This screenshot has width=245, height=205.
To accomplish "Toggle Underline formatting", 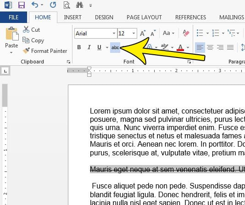I will click(99, 47).
